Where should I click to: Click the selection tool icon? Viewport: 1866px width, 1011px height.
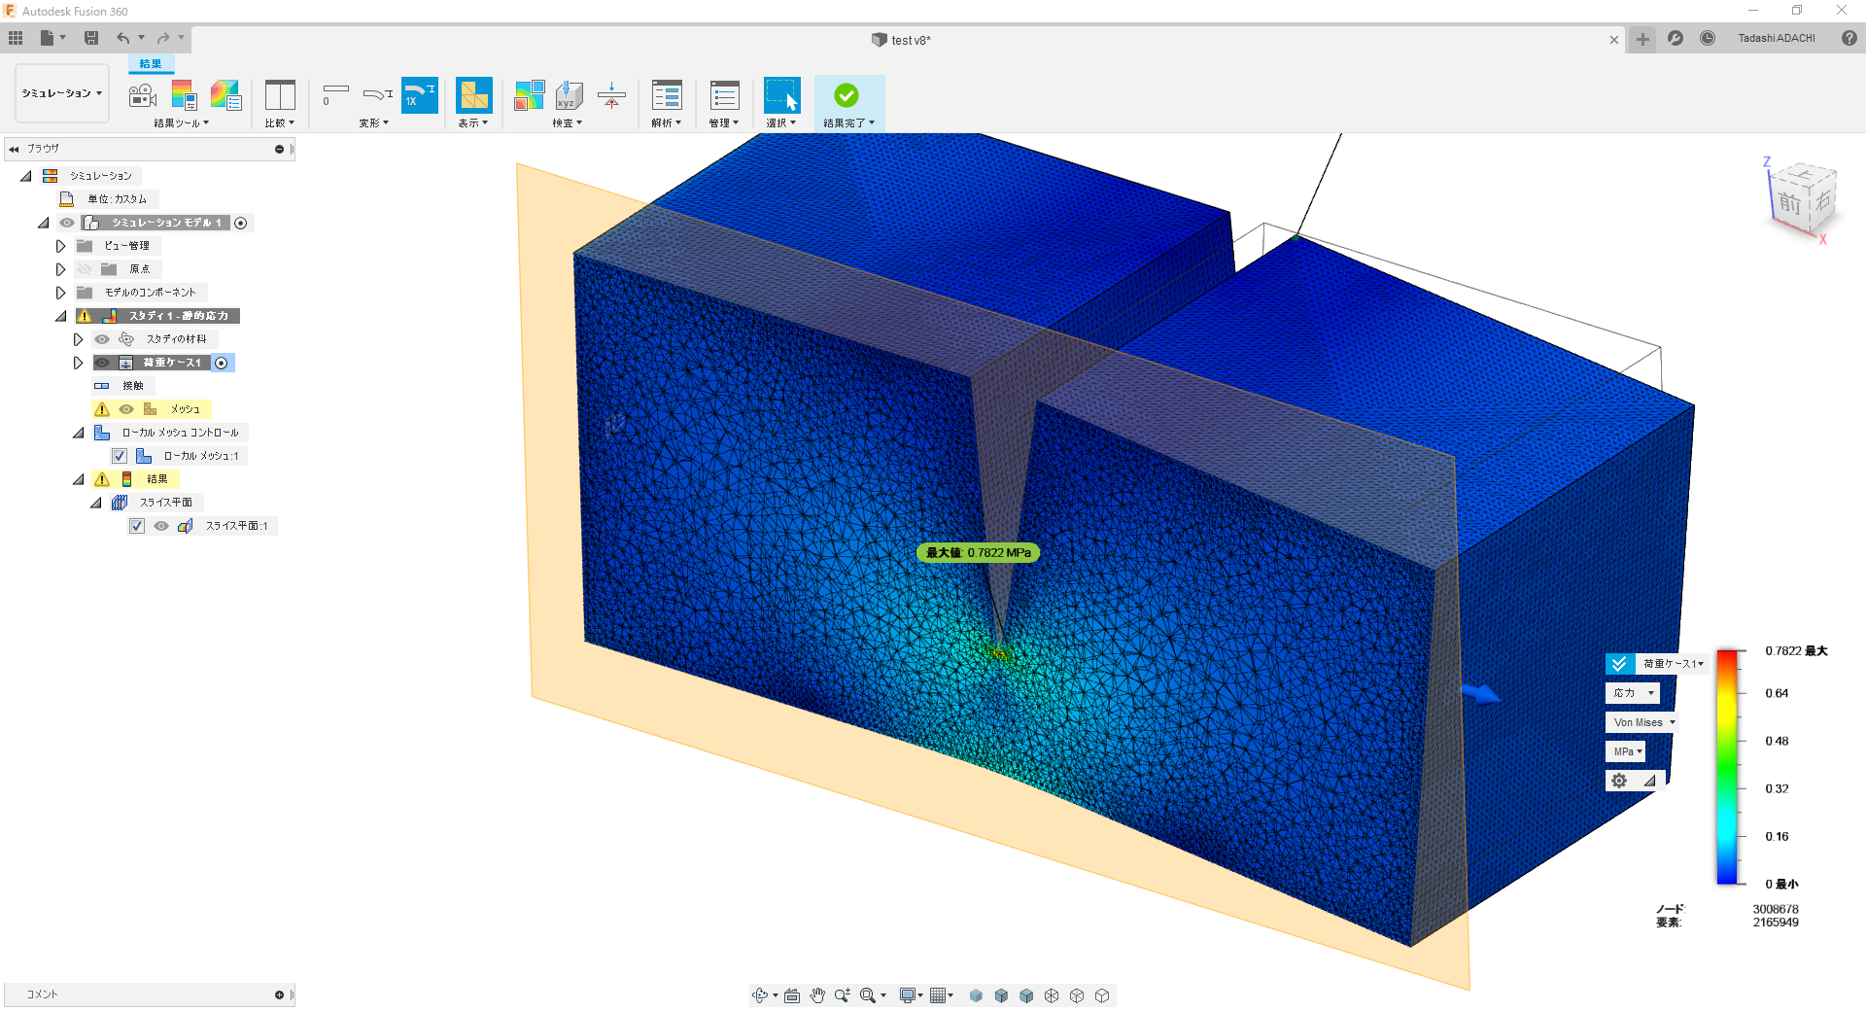pos(781,95)
